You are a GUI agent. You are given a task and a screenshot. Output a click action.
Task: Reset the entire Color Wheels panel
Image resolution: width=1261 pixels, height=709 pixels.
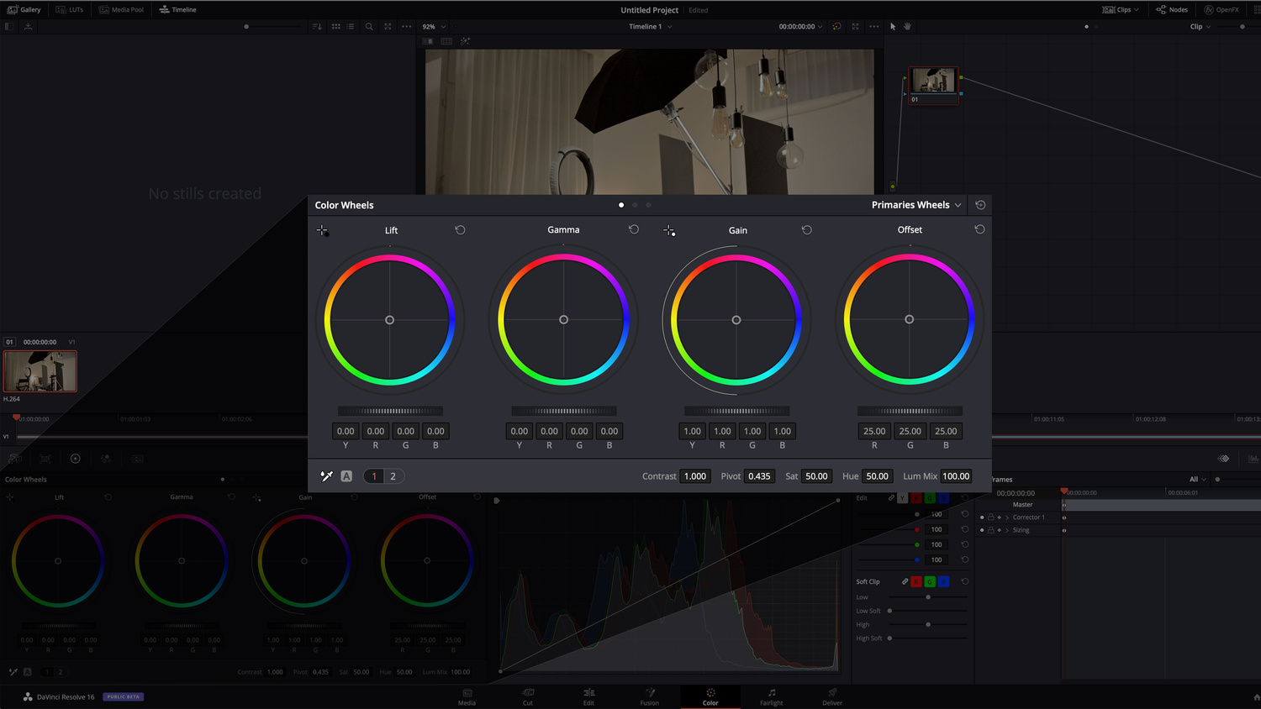point(980,204)
